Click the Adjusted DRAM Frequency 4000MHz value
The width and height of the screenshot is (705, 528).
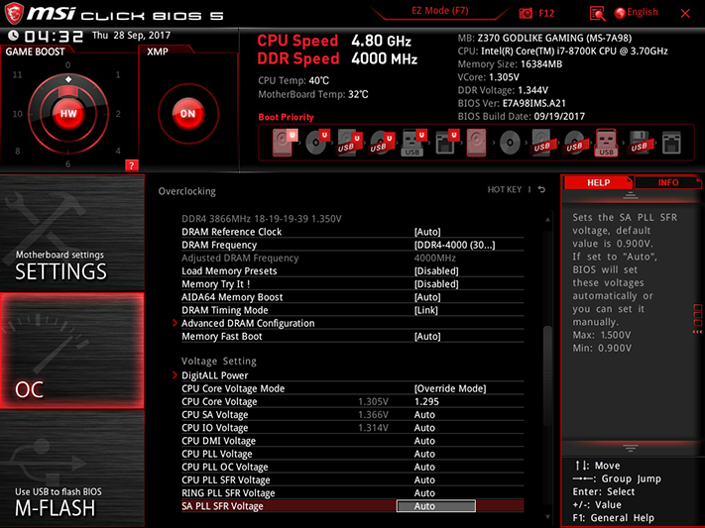point(434,258)
